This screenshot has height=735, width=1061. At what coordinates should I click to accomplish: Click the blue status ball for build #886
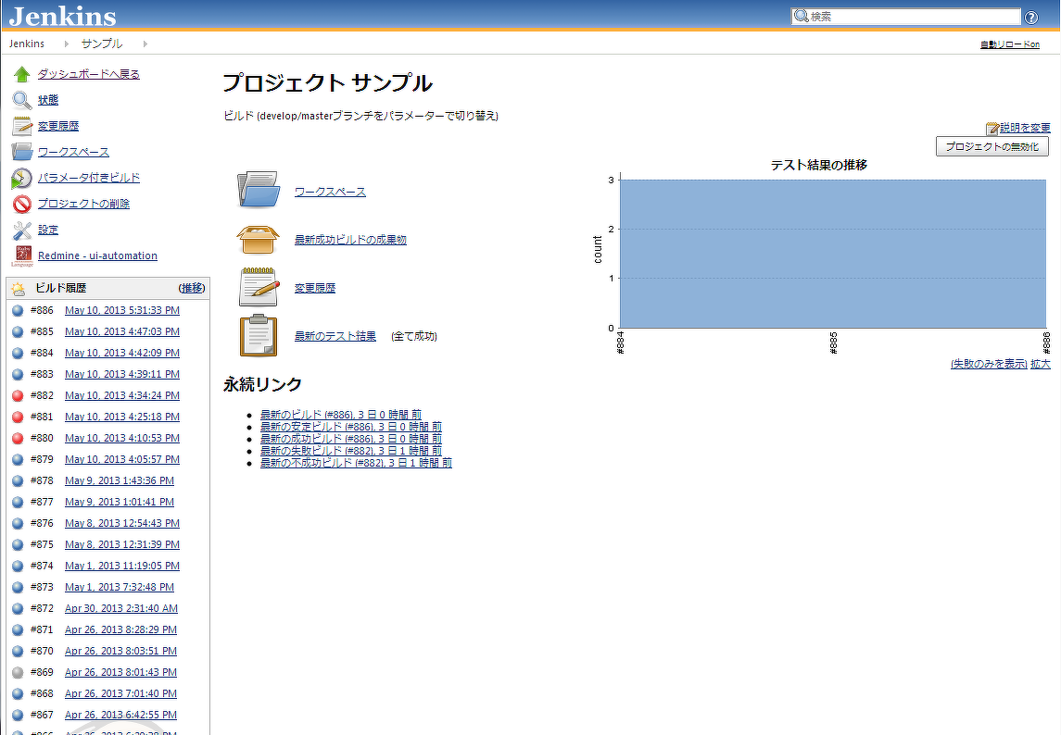(17, 310)
